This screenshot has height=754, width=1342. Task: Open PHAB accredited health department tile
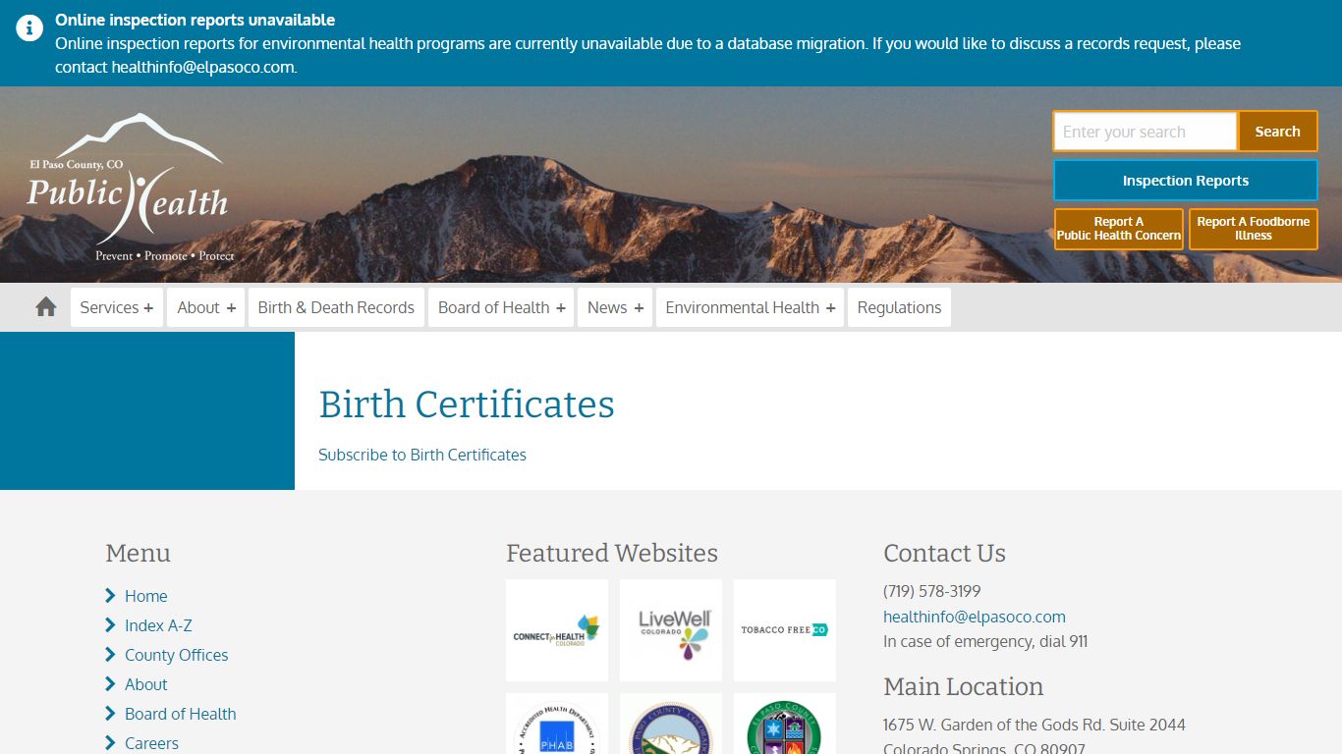click(557, 725)
